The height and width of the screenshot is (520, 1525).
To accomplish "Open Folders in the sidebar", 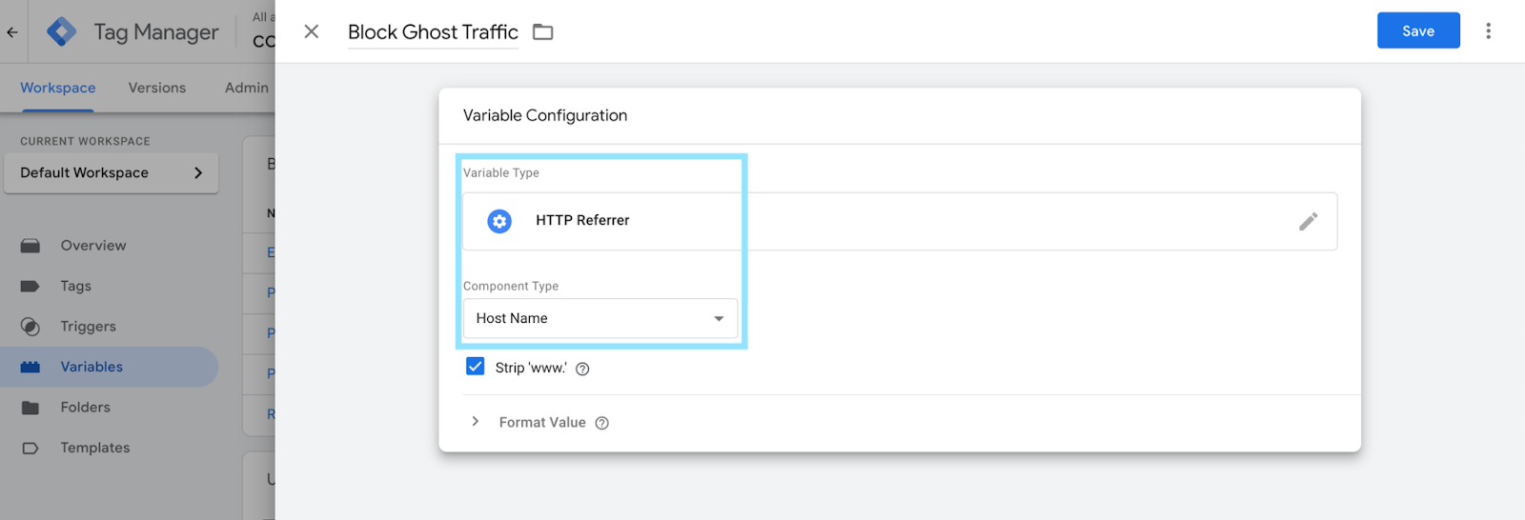I will (x=109, y=407).
